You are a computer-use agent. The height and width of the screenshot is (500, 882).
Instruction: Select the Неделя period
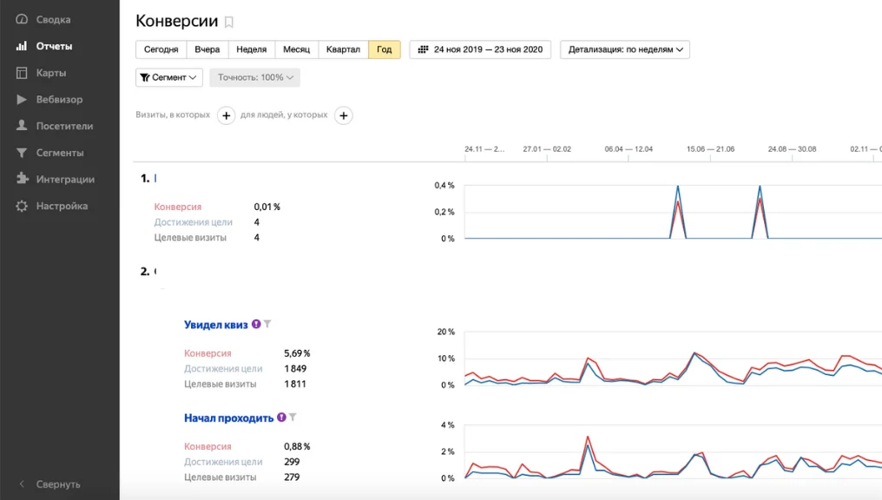click(x=252, y=49)
